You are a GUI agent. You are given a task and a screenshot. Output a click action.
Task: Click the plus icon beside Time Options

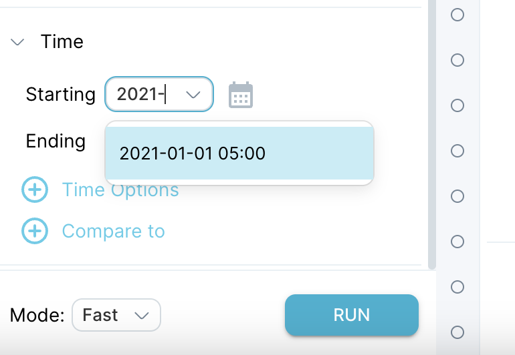click(x=35, y=190)
